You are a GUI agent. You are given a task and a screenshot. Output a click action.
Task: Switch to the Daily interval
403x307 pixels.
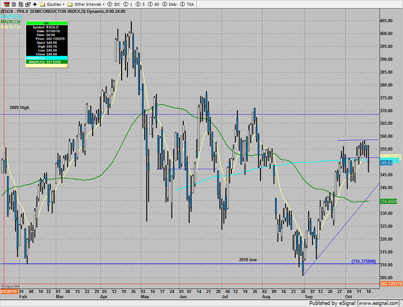click(x=170, y=4)
